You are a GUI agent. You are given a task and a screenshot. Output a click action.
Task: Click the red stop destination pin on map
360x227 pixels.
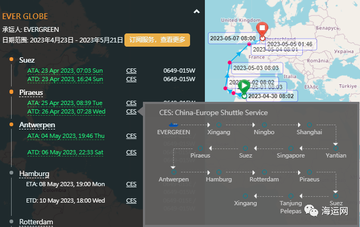pyautogui.click(x=262, y=30)
